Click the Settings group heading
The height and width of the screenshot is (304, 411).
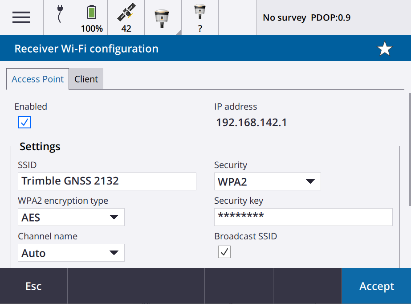[x=40, y=146]
